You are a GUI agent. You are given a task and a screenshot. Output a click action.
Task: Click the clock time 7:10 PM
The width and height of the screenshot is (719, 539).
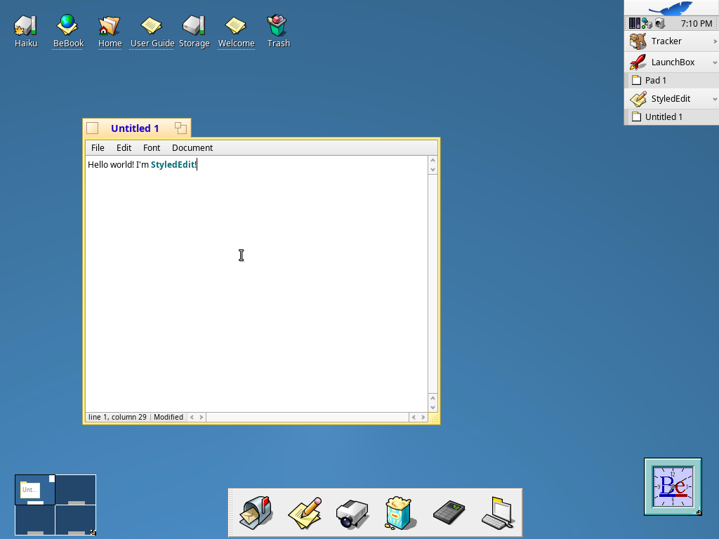tap(696, 23)
